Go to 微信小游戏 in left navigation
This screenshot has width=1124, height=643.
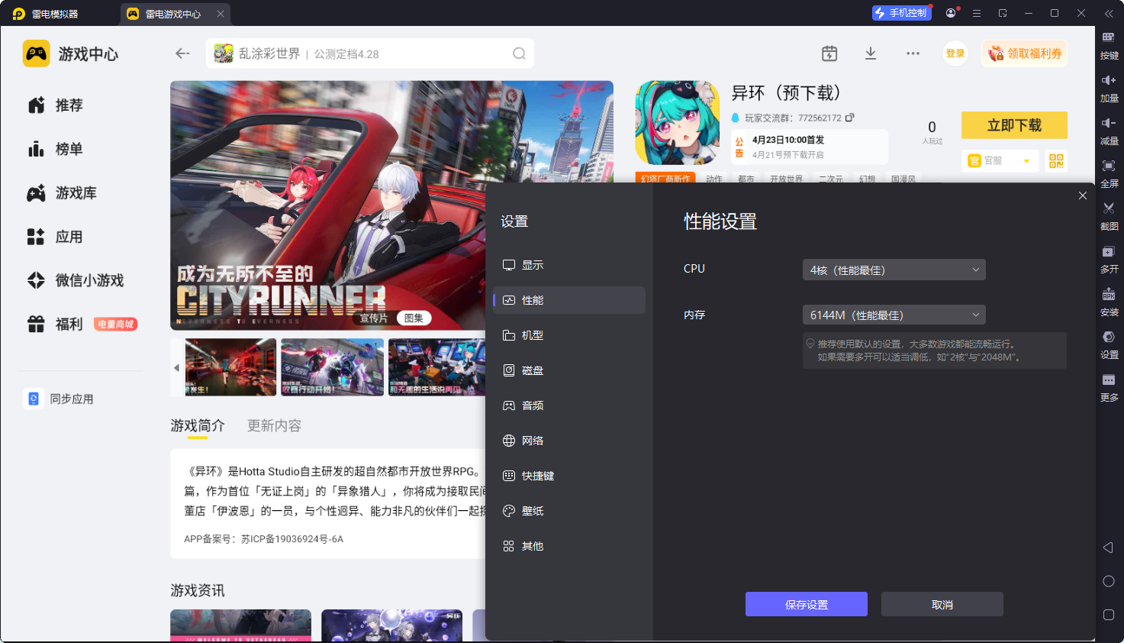76,280
